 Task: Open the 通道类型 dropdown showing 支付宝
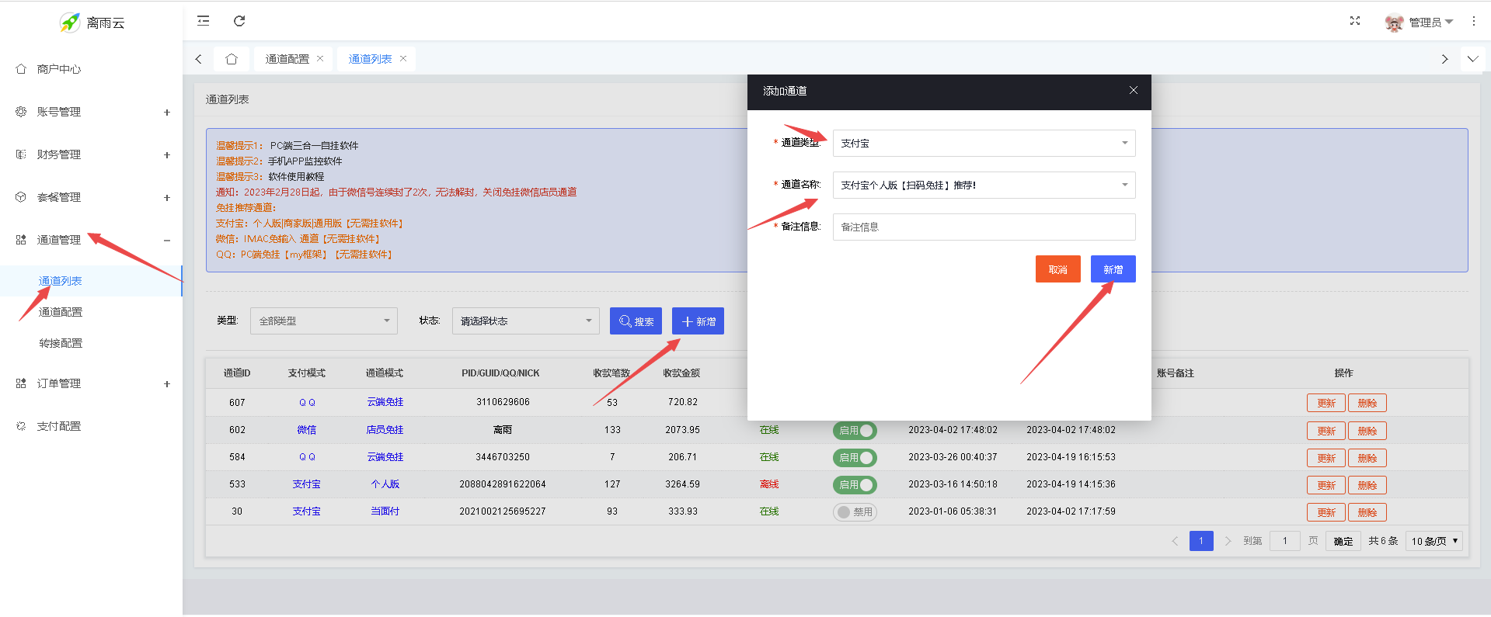point(984,143)
